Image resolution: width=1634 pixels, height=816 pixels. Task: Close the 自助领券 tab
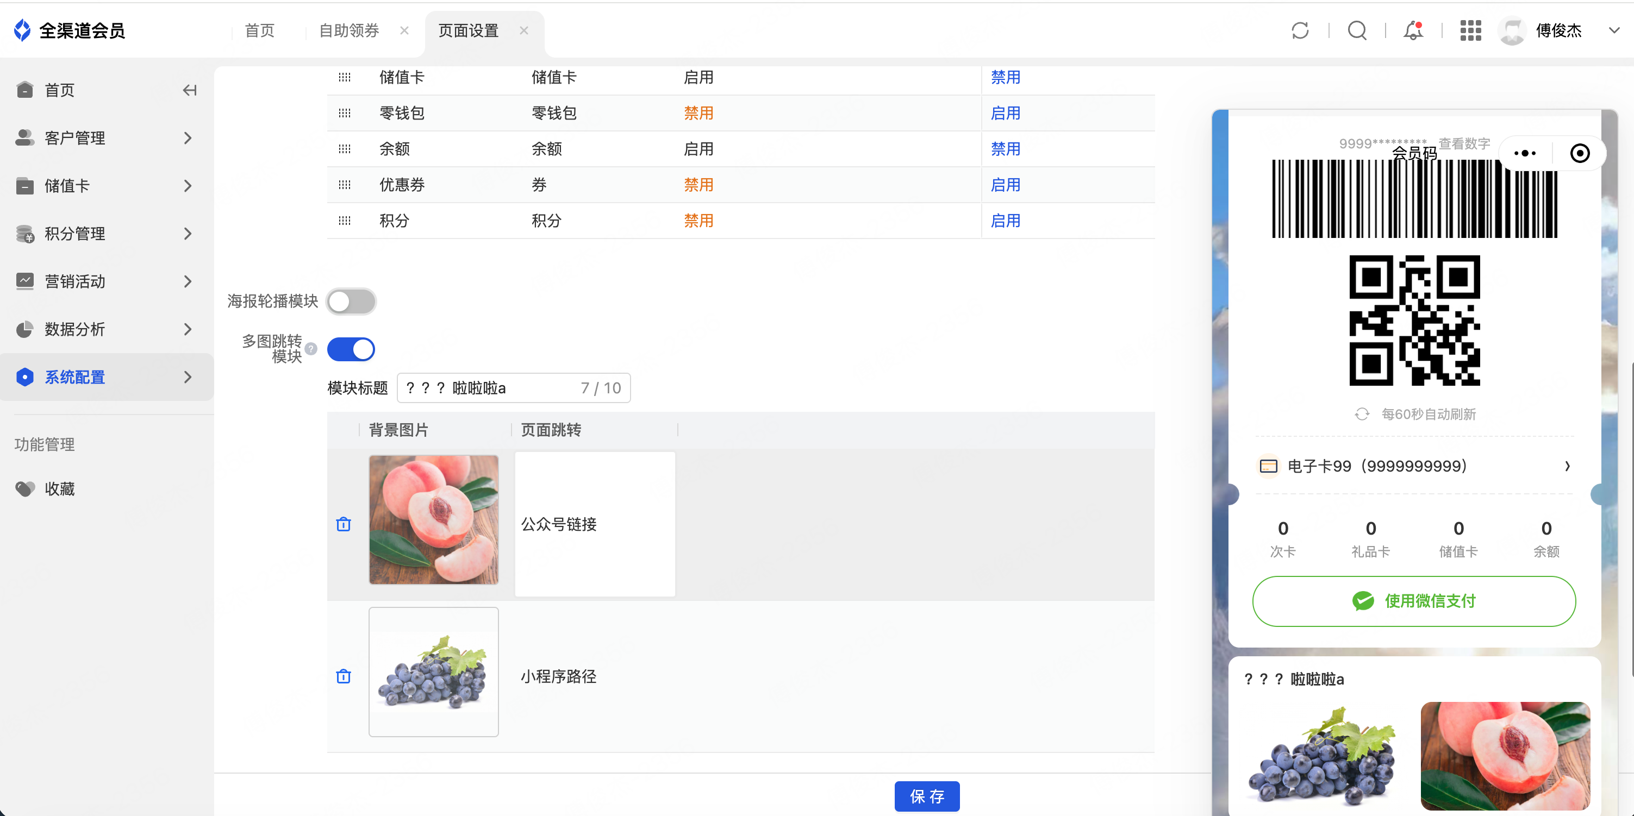click(404, 30)
